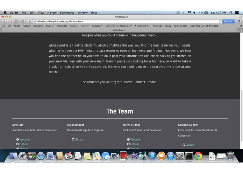
Task: Show Reading List open-book icon
Action: pos(4,26)
